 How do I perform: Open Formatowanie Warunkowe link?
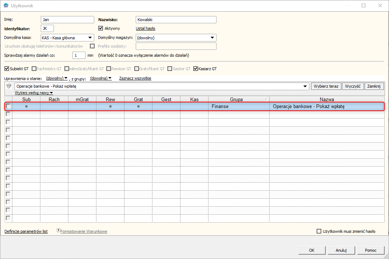coord(84,231)
